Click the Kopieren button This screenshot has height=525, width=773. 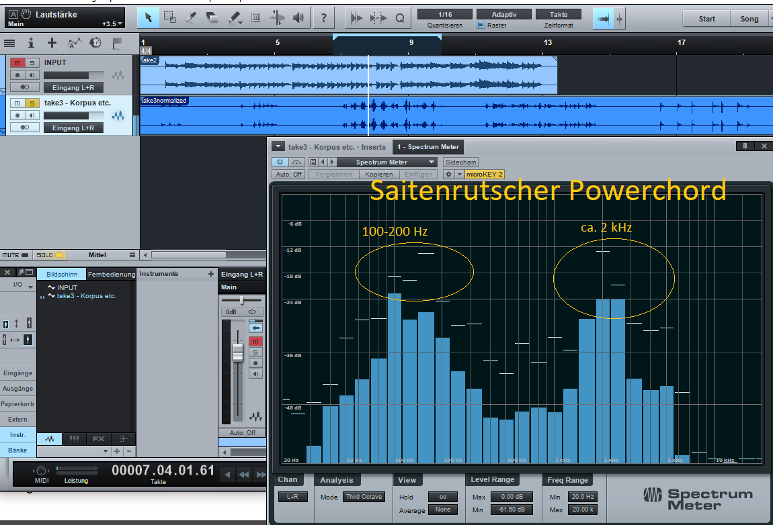pos(378,175)
